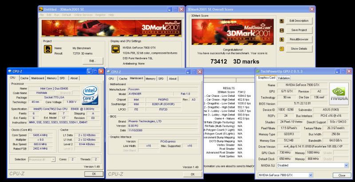Click the Show Details button
Image resolution: width=355 pixels, height=182 pixels.
[x=299, y=49]
